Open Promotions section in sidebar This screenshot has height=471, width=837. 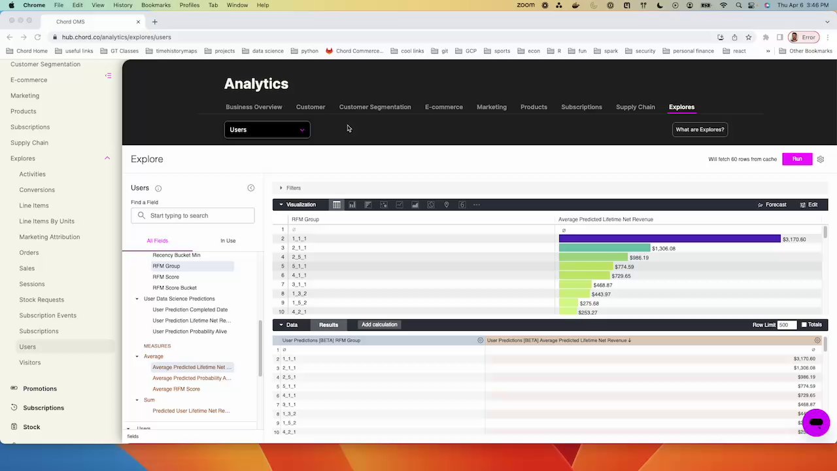[x=40, y=389]
